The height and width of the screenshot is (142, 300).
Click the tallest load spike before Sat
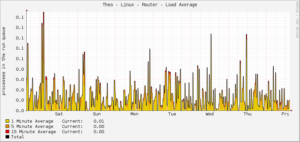click(x=43, y=61)
